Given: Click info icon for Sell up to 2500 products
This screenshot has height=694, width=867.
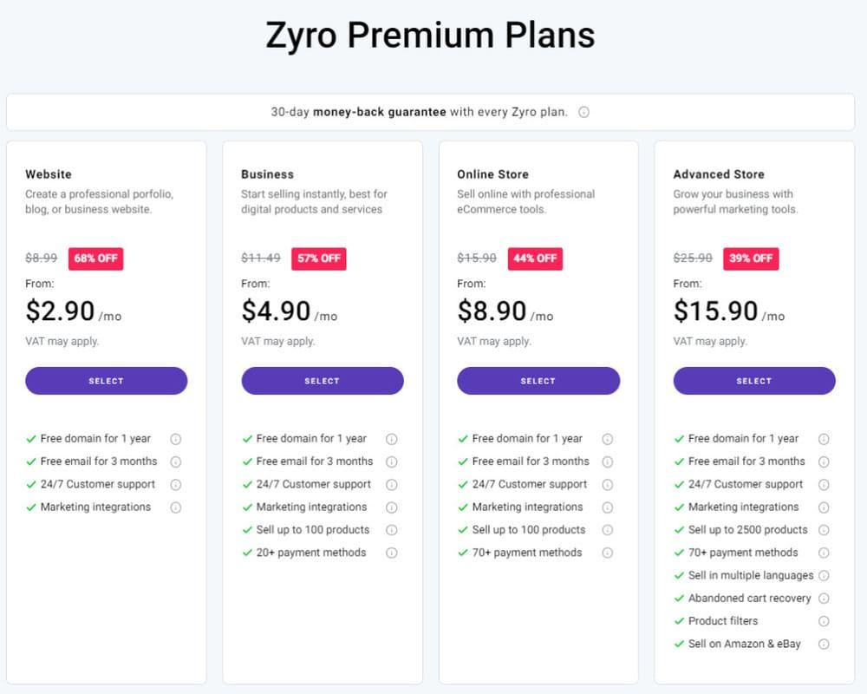Looking at the screenshot, I should 824,530.
